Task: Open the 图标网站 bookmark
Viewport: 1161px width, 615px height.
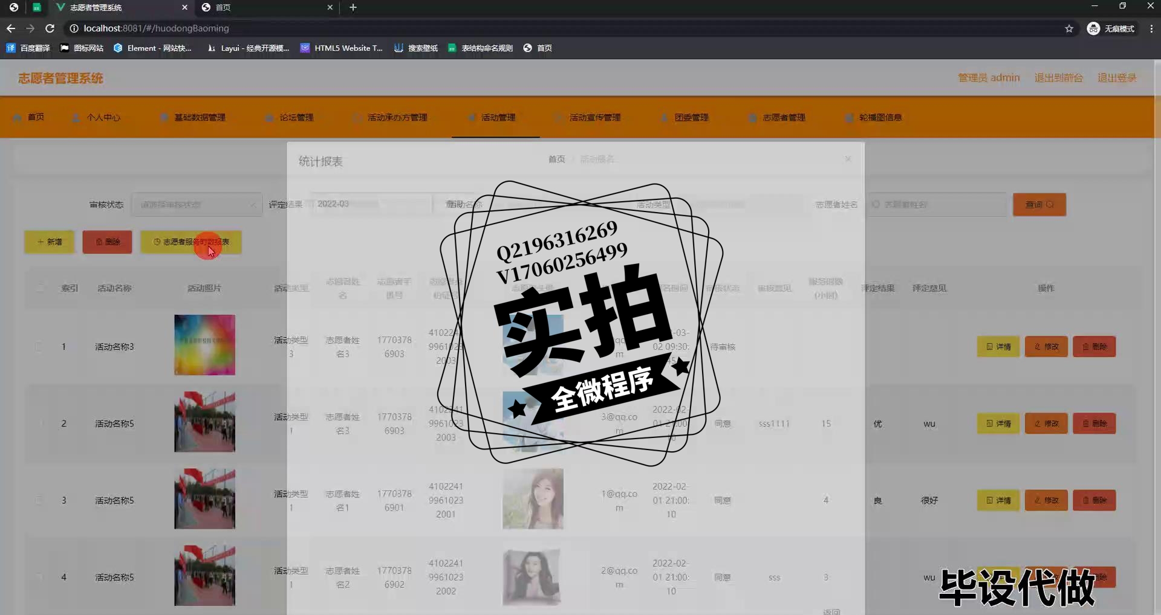Action: point(82,48)
